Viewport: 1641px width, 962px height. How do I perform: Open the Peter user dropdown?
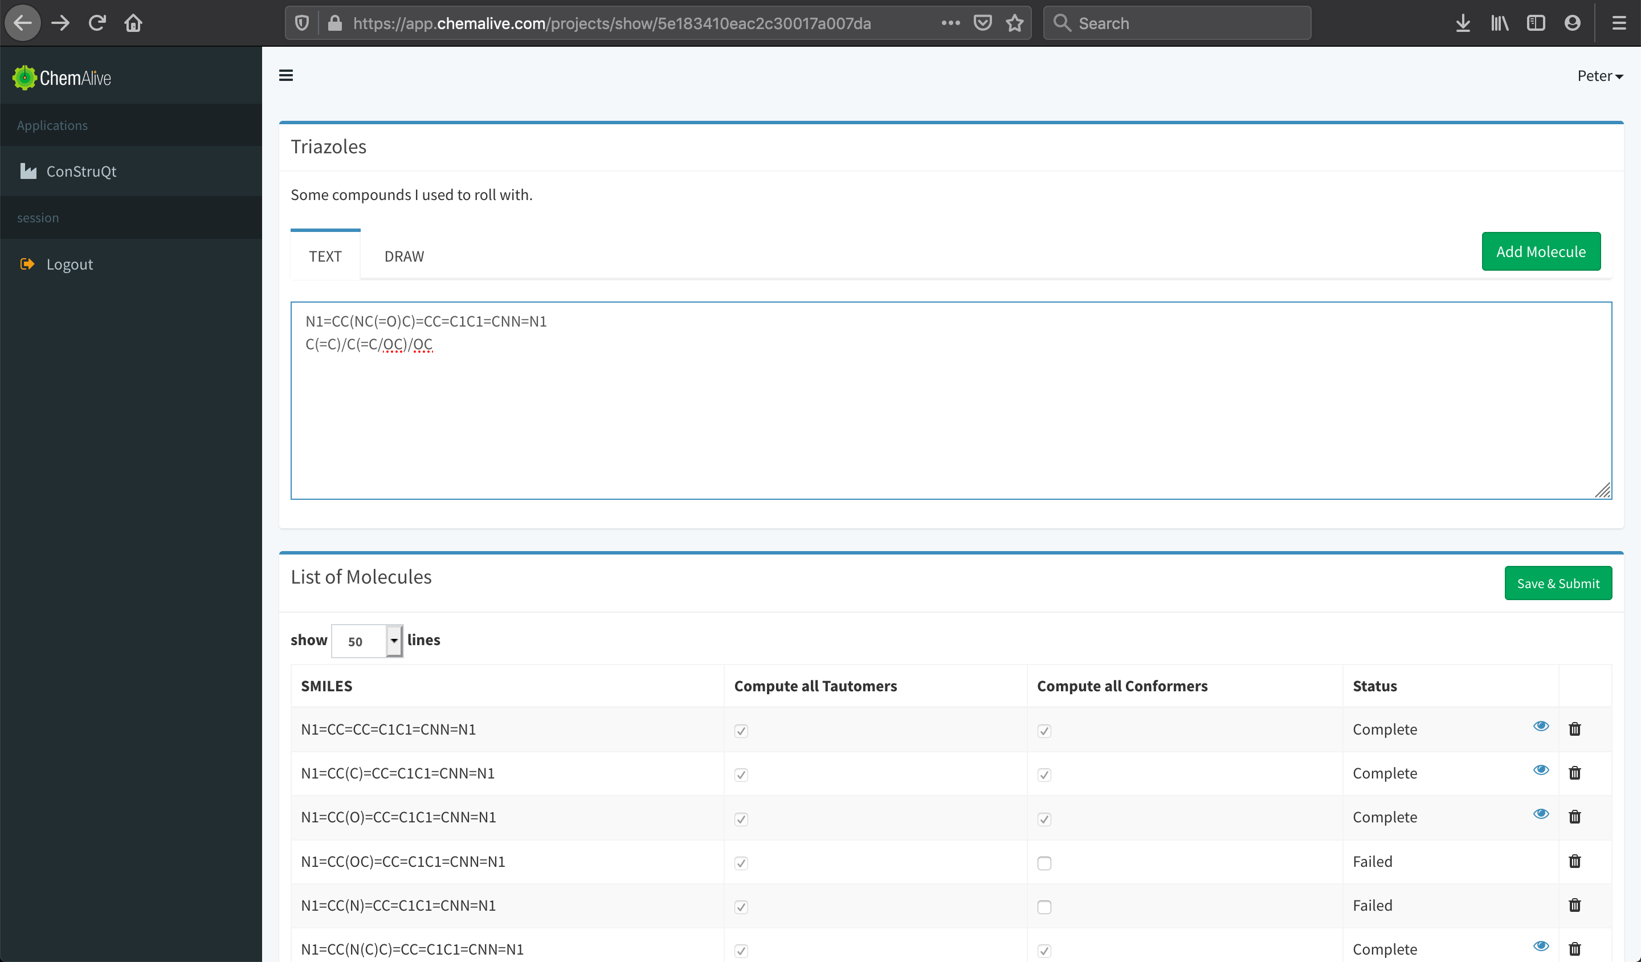(1600, 76)
